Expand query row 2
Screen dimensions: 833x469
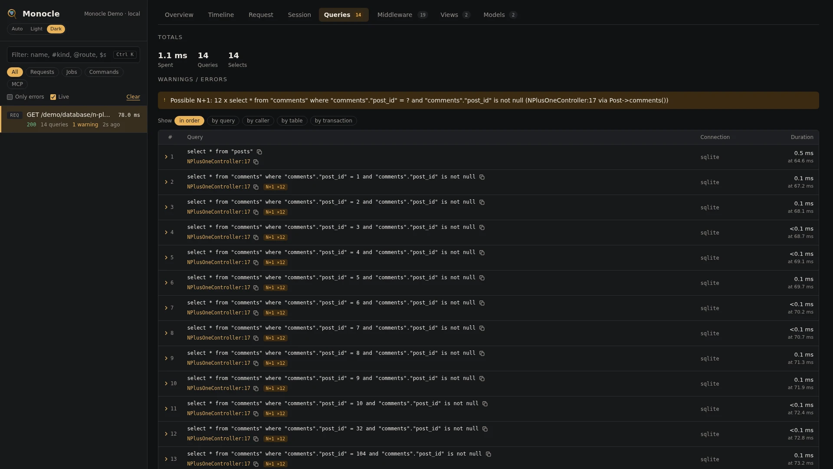166,182
